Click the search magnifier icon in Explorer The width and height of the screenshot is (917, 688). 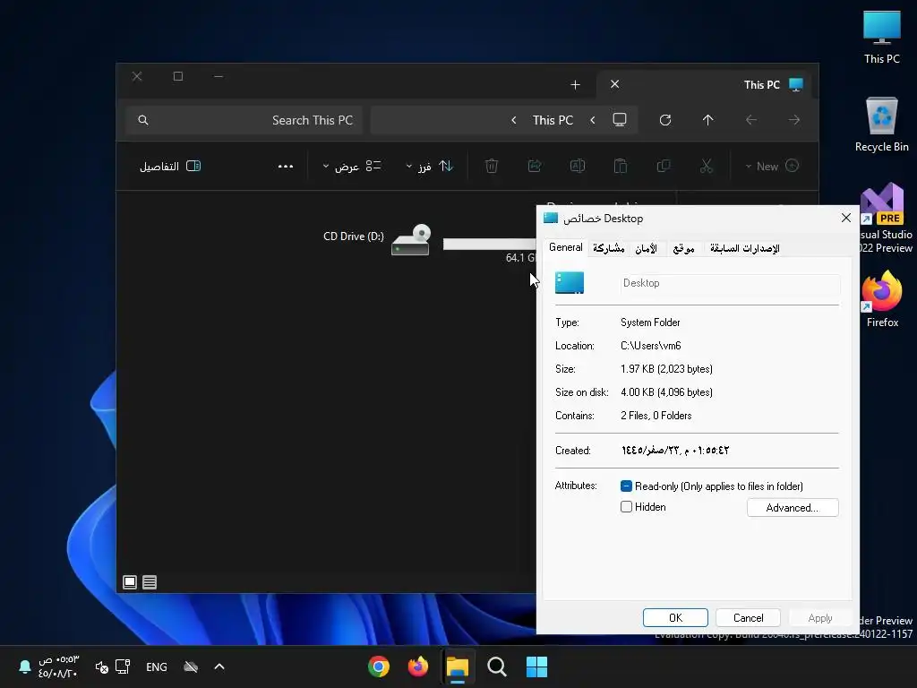coord(142,120)
